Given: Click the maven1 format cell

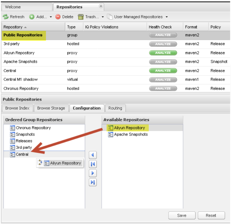Looking at the screenshot, I should (x=192, y=79).
